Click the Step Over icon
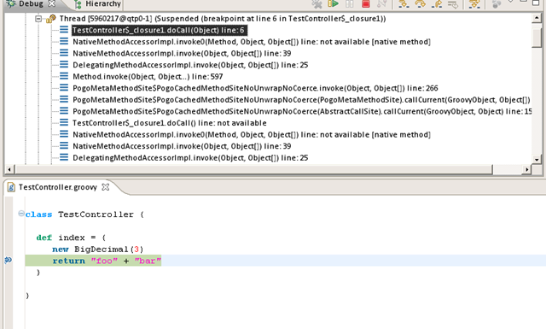 pyautogui.click(x=421, y=3)
